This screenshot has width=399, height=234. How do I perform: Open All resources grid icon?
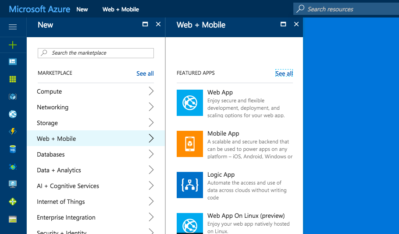click(13, 79)
